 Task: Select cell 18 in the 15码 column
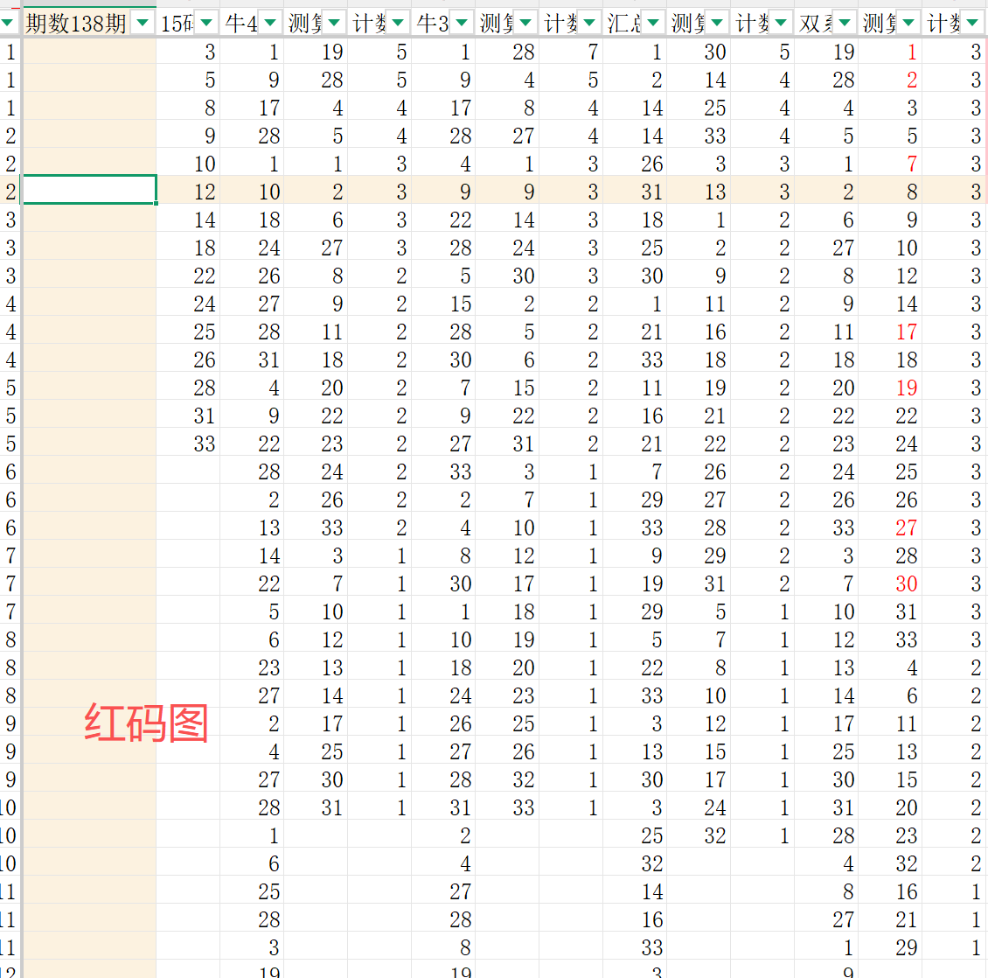188,248
